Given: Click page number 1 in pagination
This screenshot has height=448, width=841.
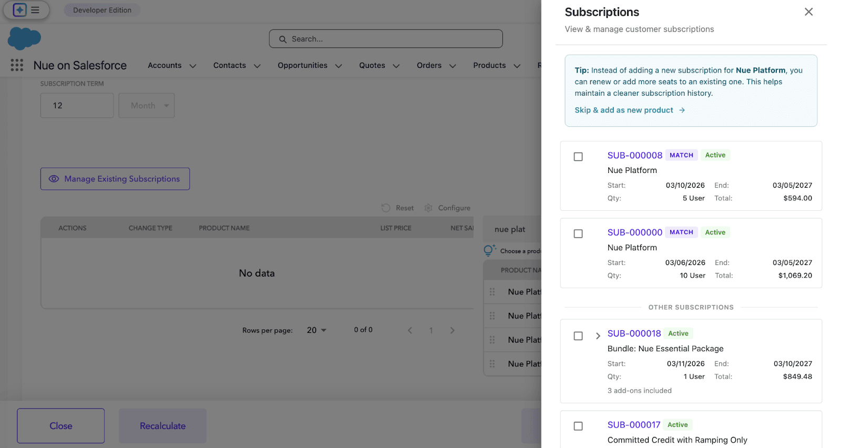Looking at the screenshot, I should click(431, 330).
